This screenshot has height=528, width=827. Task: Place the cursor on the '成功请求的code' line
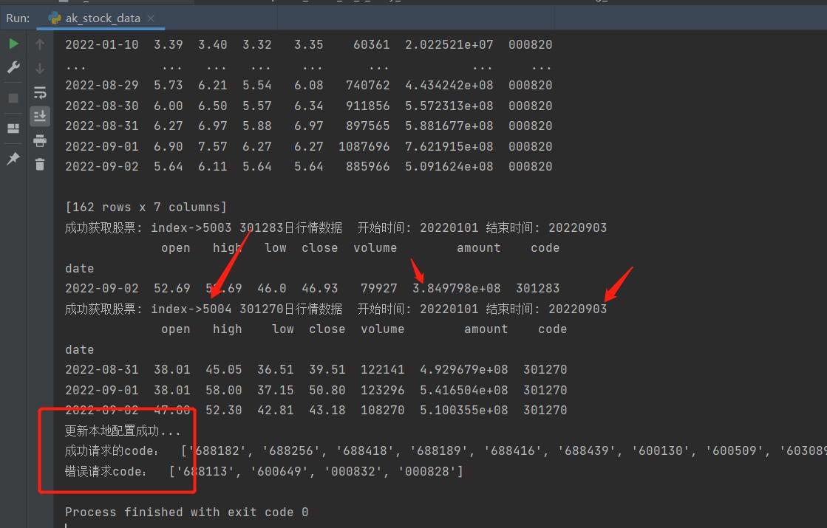pos(111,450)
